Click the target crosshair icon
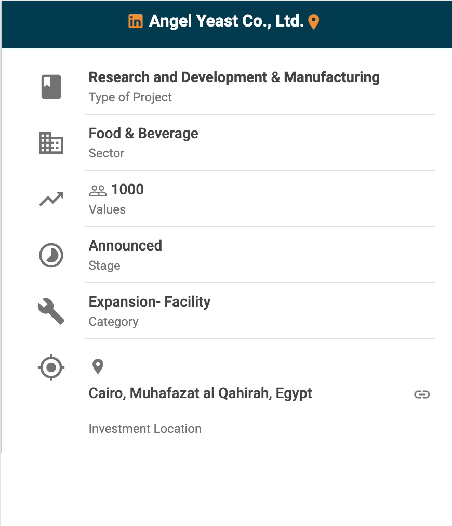 pyautogui.click(x=51, y=368)
